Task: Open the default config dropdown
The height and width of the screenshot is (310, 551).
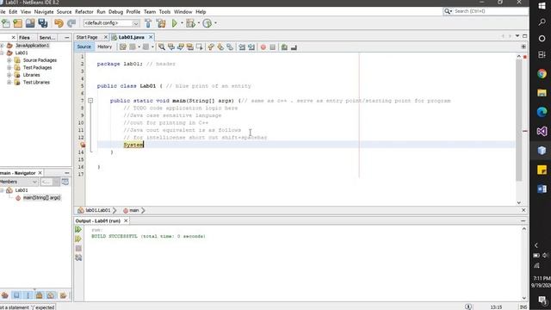Action: [111, 23]
